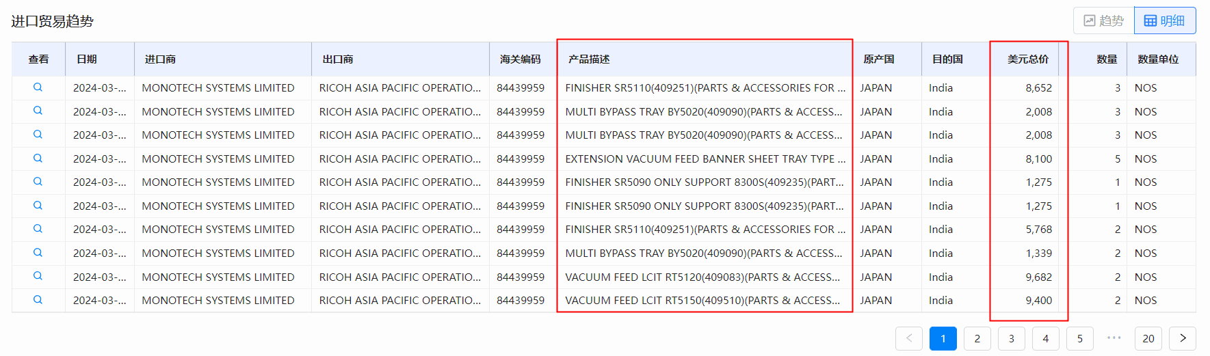Click the previous page left arrow
Screen dimensions: 1210x356
[x=909, y=338]
